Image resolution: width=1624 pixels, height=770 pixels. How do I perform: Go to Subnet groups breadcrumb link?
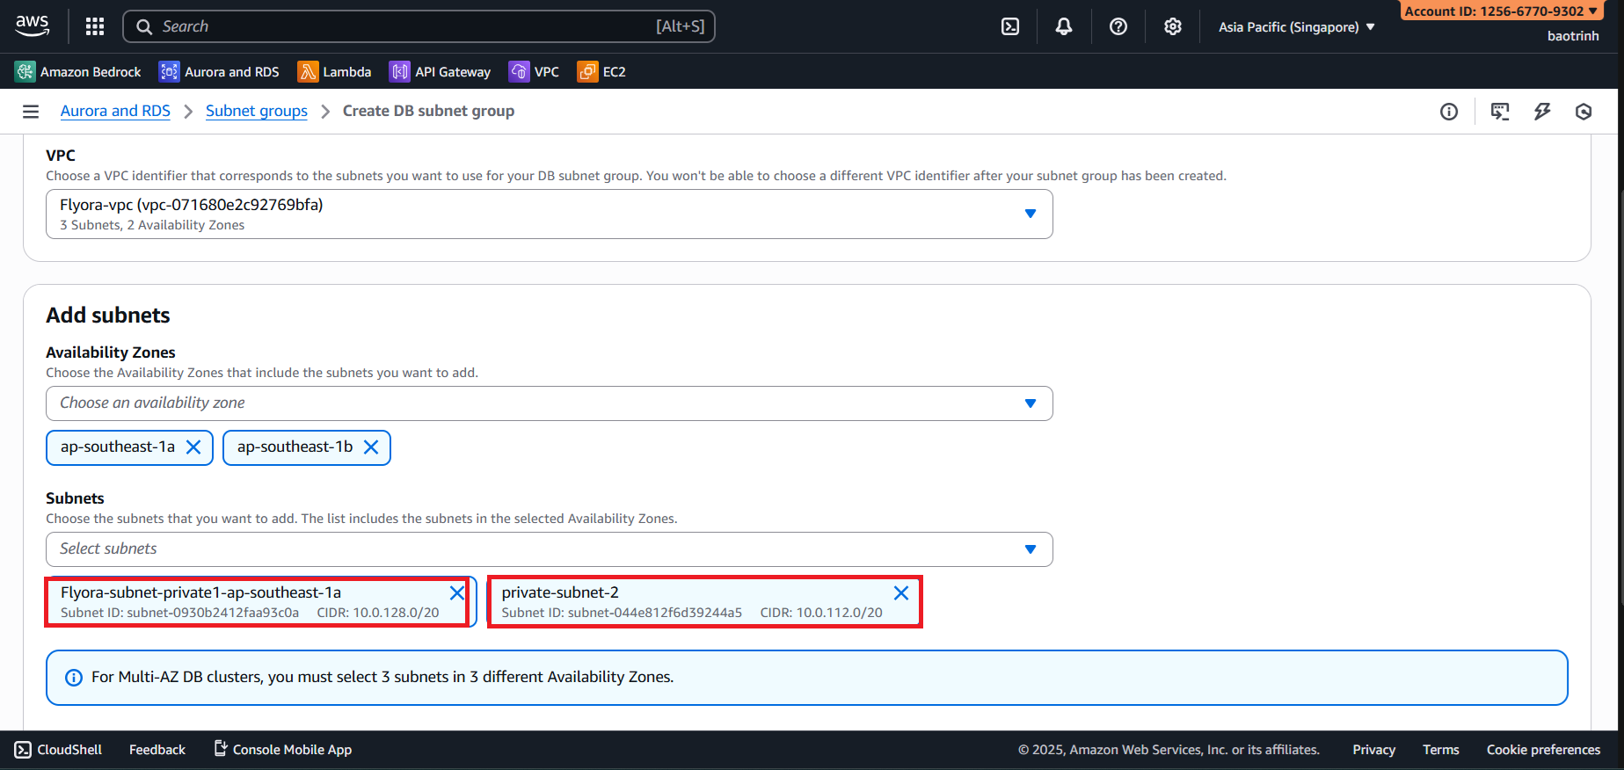click(256, 111)
